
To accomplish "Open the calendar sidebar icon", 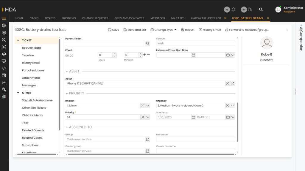I will (x=4, y=75).
